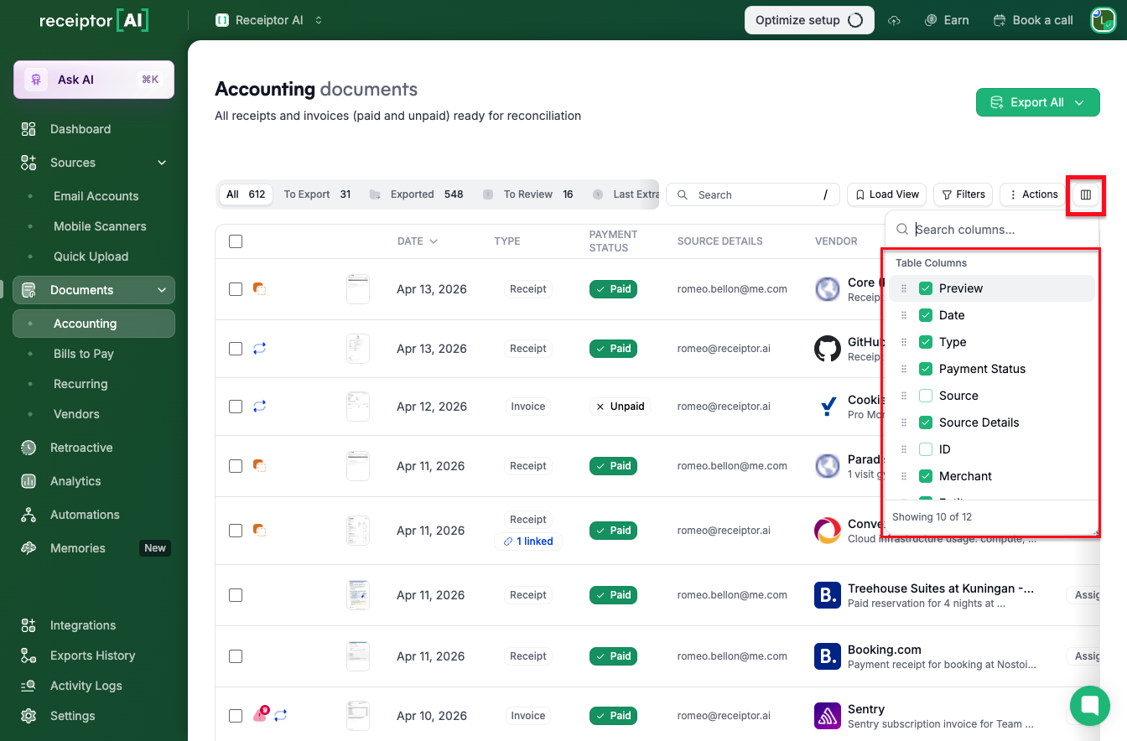1127x741 pixels.
Task: Switch to the To Review tab
Action: tap(528, 194)
